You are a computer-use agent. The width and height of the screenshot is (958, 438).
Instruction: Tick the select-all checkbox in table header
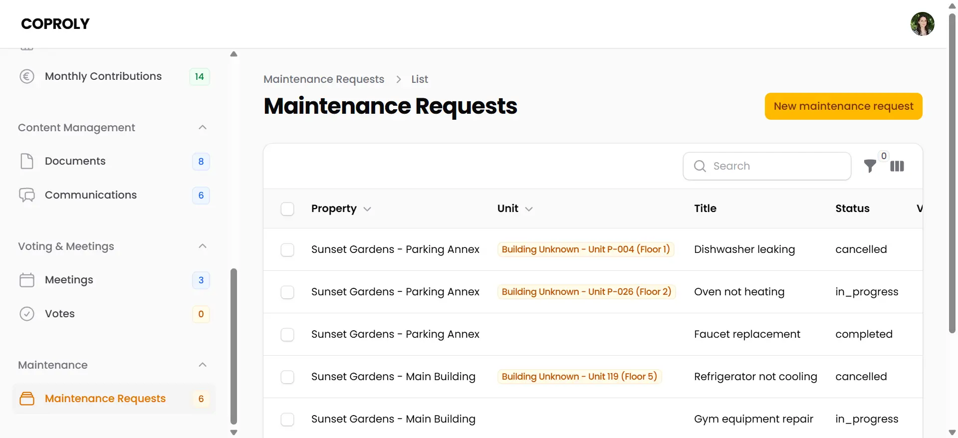click(x=287, y=209)
